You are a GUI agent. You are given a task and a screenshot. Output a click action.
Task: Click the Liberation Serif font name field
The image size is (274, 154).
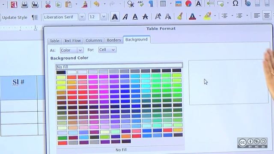click(60, 17)
